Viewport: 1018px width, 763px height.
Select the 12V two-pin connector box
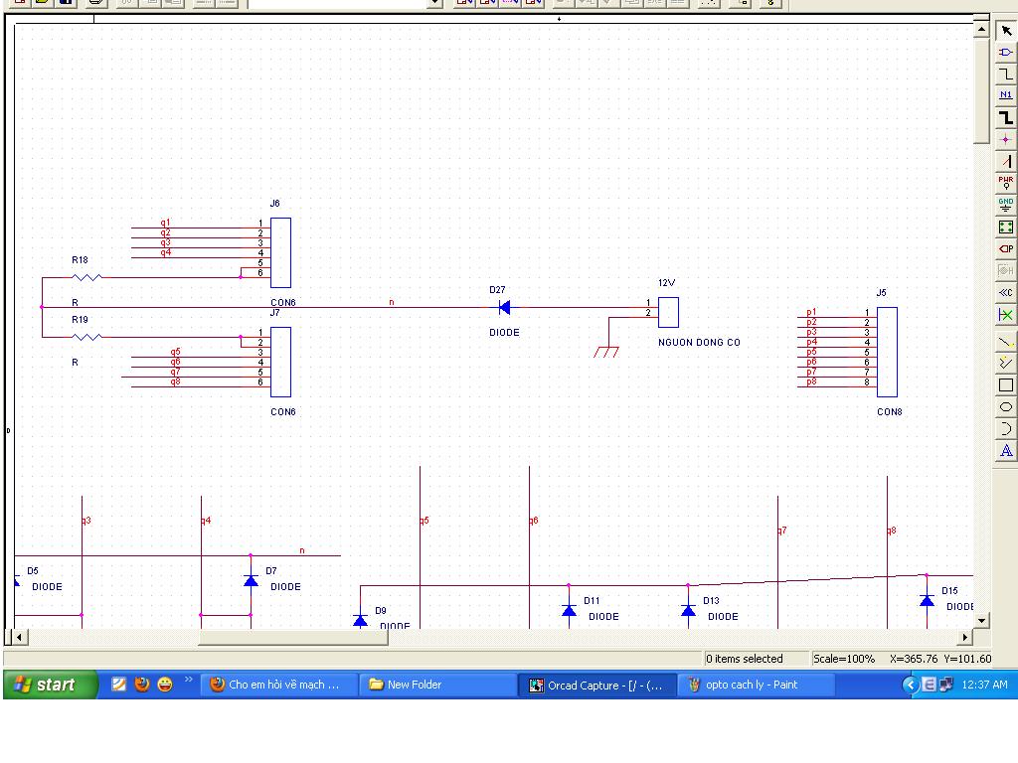[668, 312]
